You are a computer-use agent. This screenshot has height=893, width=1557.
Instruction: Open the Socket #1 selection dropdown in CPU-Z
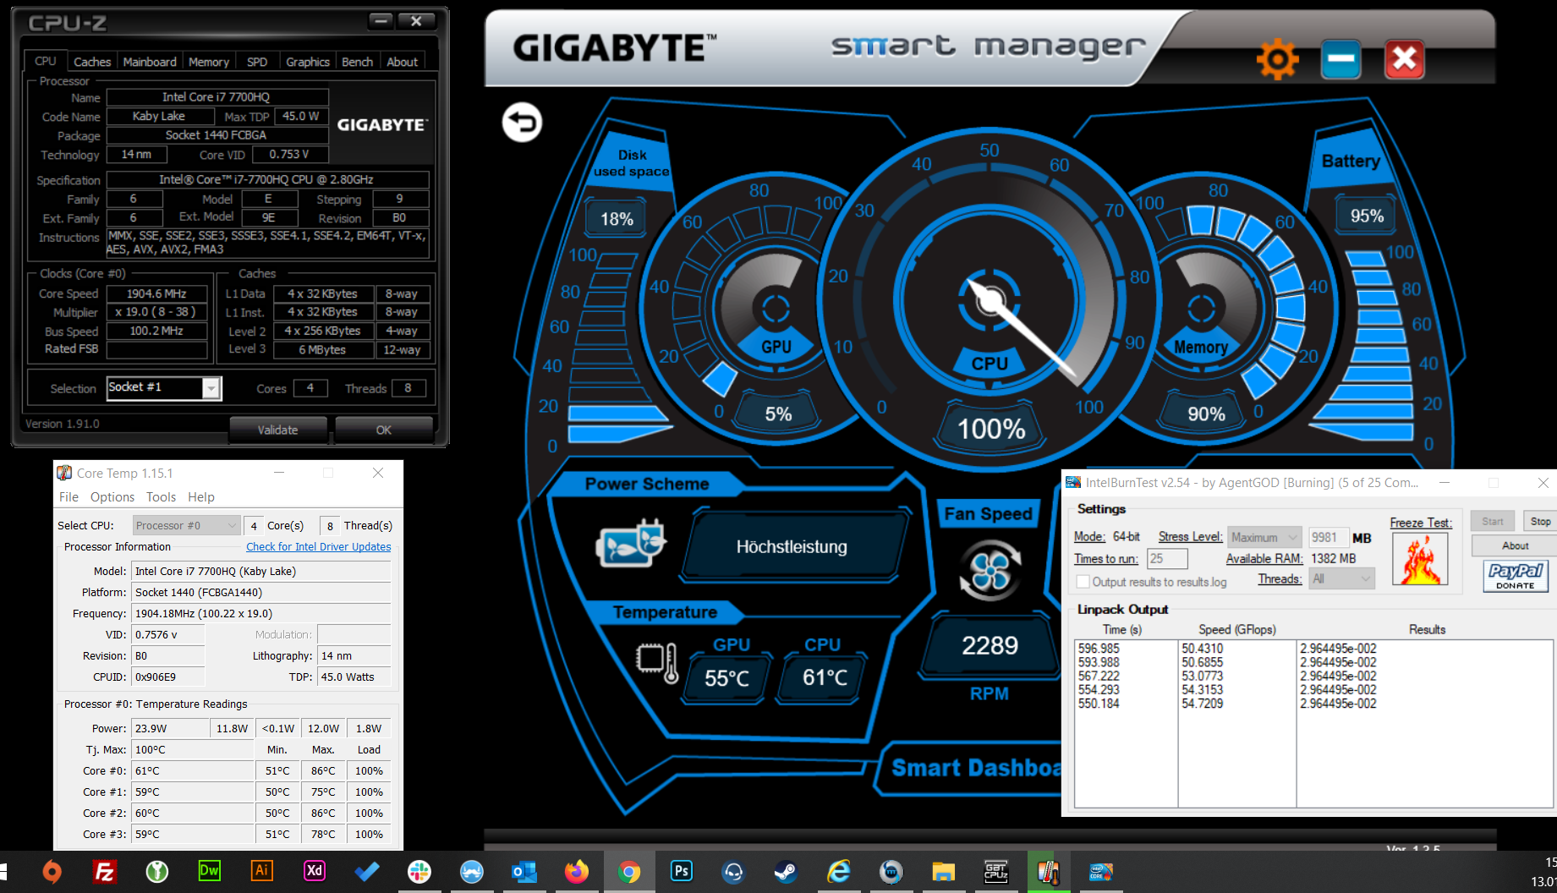pos(211,387)
